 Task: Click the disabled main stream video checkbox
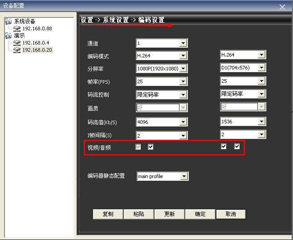point(138,147)
